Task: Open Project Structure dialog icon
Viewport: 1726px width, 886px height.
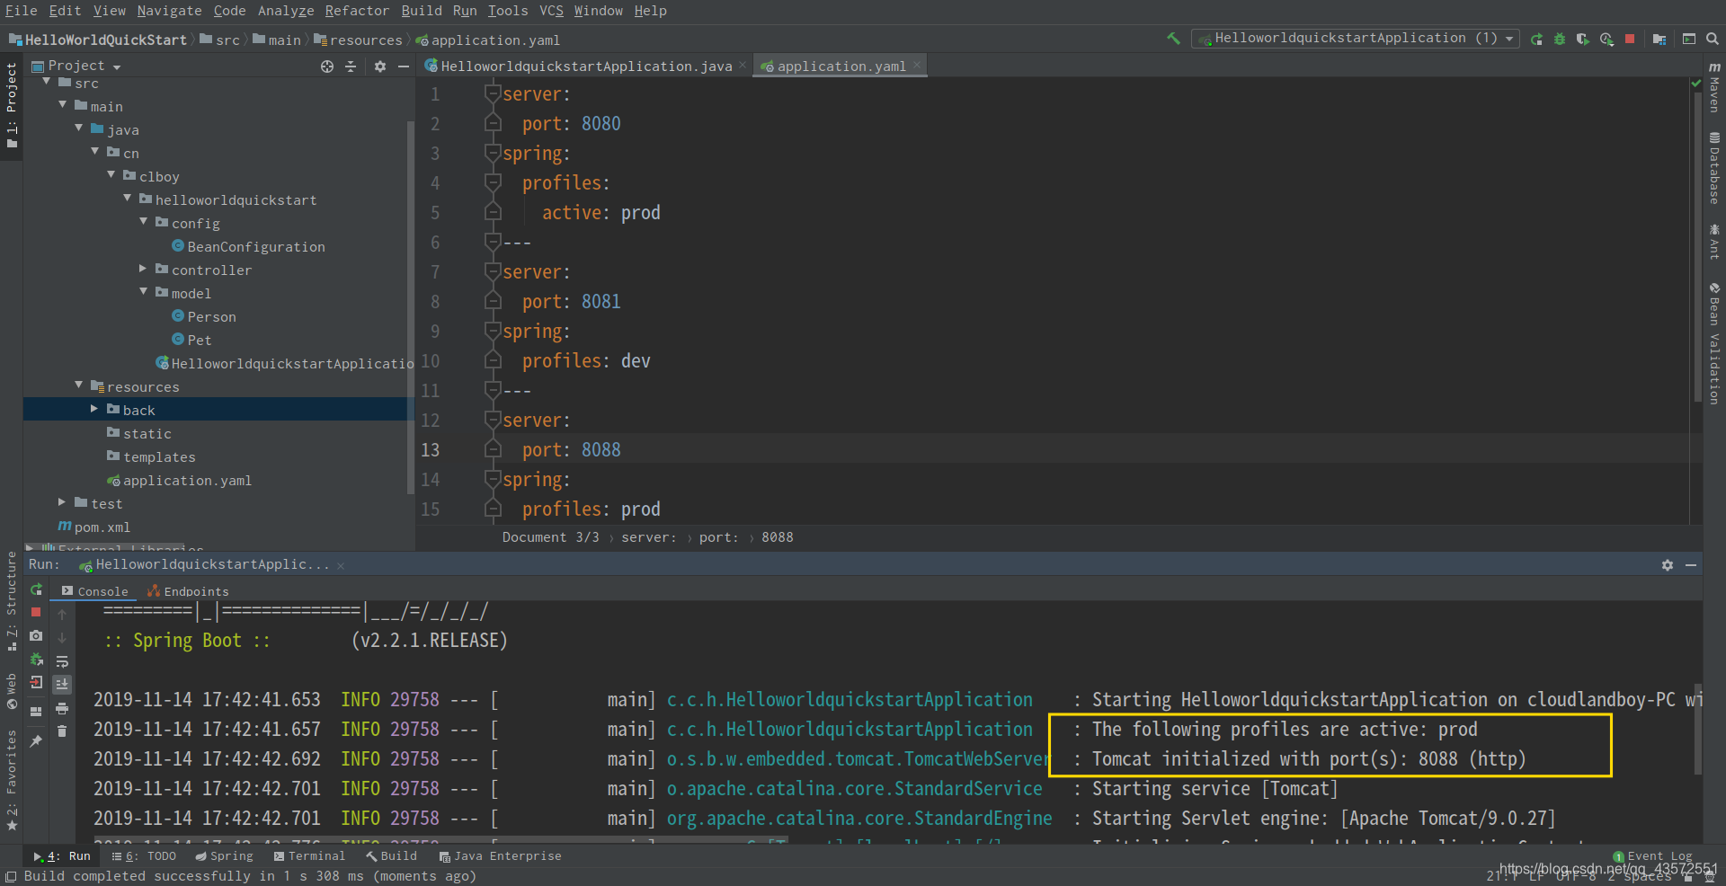Action: [x=1659, y=39]
